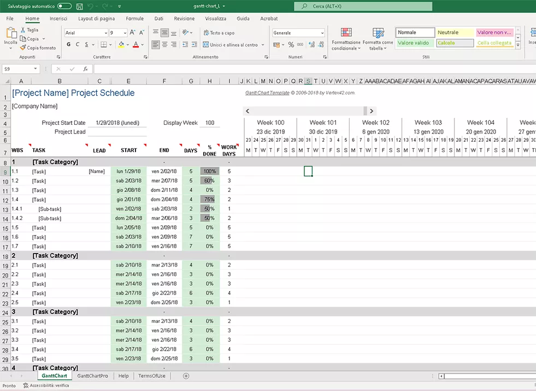Apply the Neutrale cell style

(455, 32)
